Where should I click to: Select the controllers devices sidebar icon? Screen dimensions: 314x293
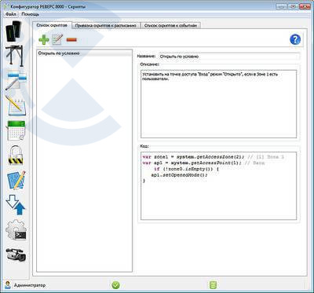13,31
